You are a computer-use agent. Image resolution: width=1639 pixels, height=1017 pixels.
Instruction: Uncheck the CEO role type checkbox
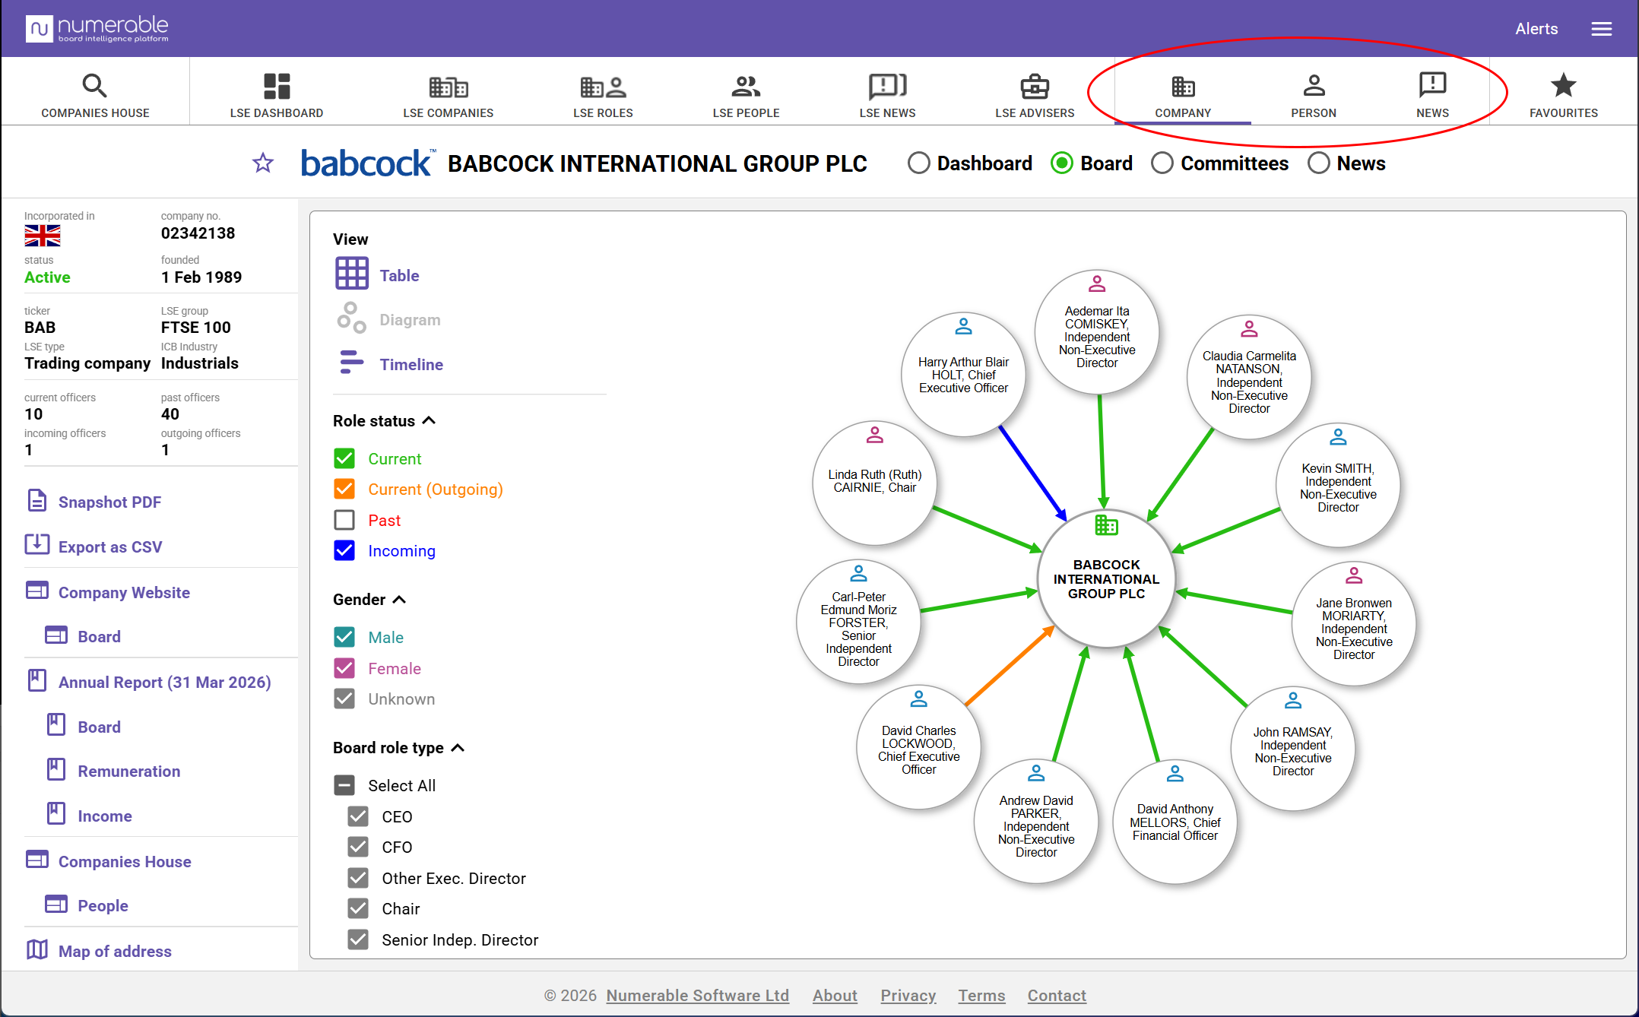pos(358,816)
